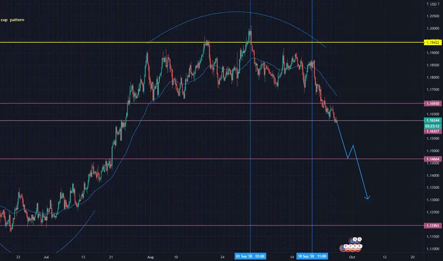Select the pink 1.14664 price label

433,159
